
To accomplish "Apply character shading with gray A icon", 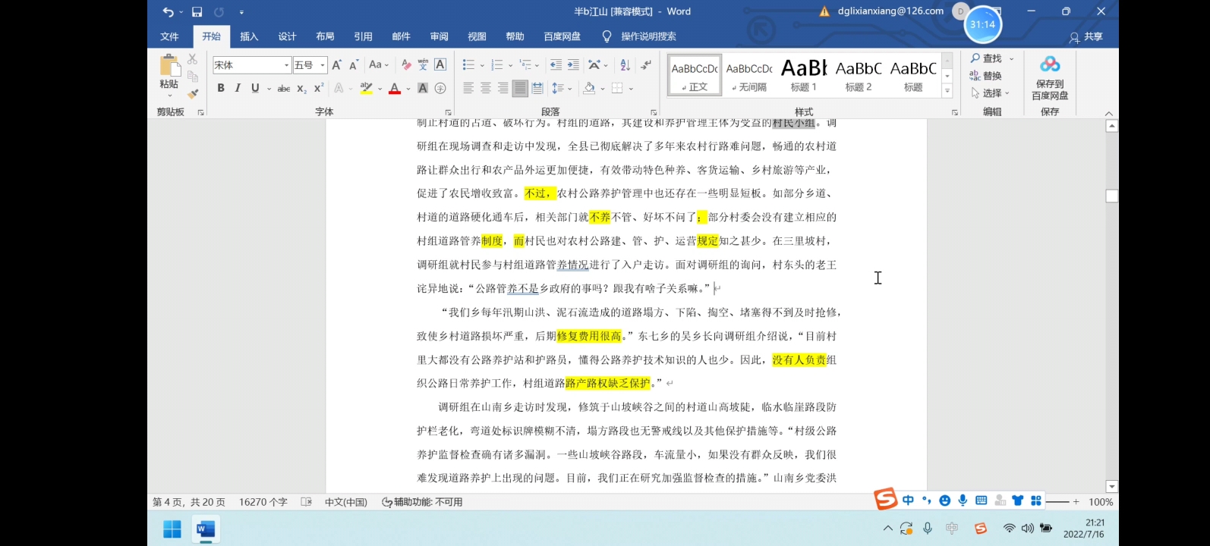I will [423, 89].
